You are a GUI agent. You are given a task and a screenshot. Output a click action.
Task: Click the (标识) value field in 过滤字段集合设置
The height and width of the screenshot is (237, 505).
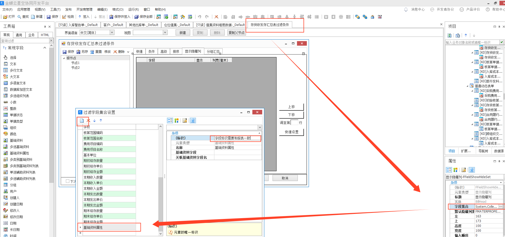[238, 138]
